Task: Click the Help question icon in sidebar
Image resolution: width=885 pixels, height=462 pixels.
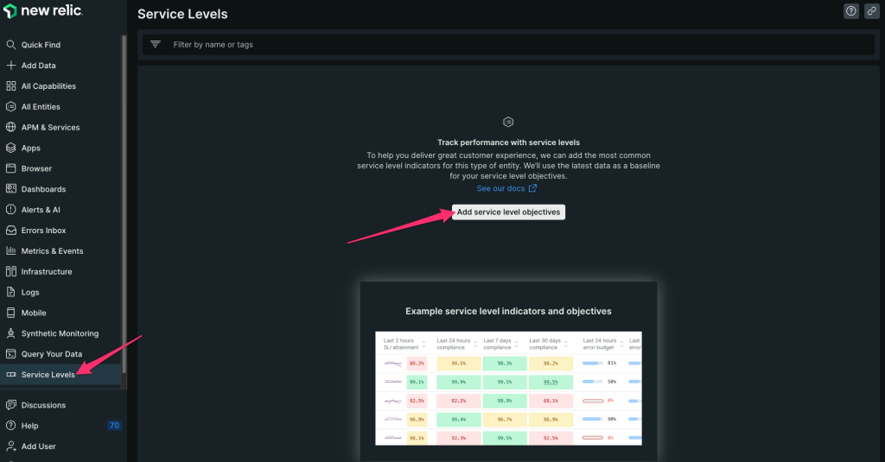Action: pos(10,426)
